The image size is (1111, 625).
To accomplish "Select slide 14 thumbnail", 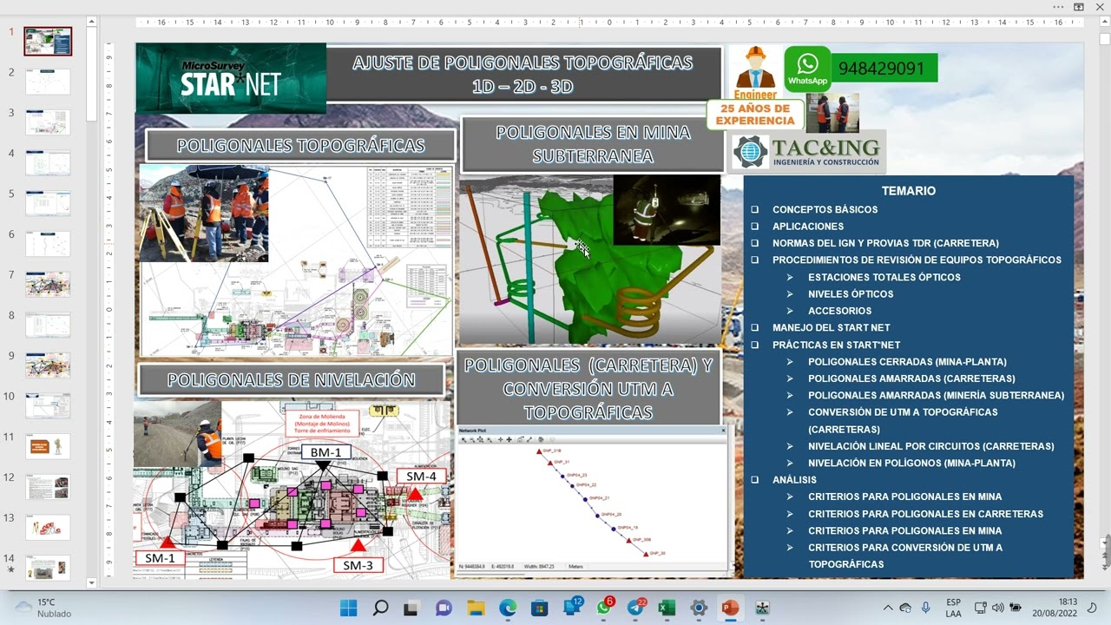I will pos(48,568).
